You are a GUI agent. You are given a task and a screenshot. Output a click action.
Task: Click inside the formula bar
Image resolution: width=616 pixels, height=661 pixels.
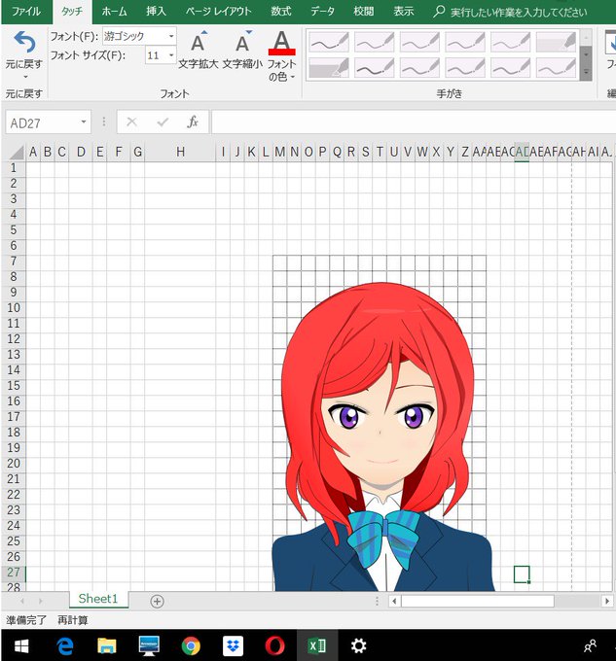[x=414, y=122]
